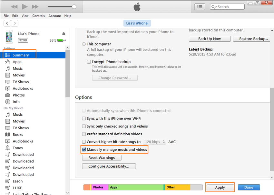Viewport: 274px width, 195px height.
Task: Open Tones under On My Device
Action: pos(17,148)
